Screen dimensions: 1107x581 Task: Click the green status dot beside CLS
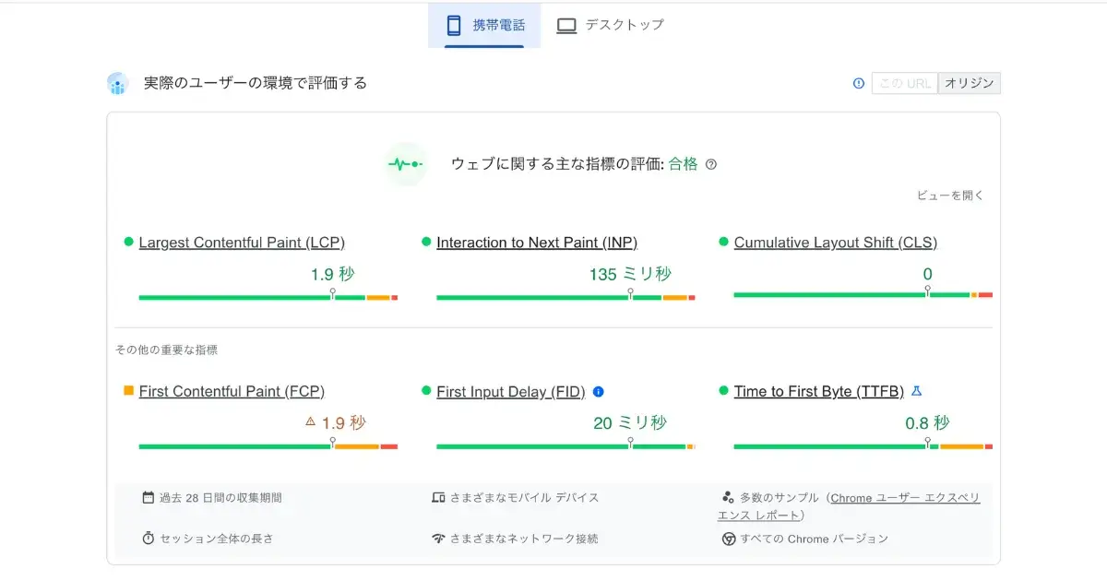pos(724,242)
